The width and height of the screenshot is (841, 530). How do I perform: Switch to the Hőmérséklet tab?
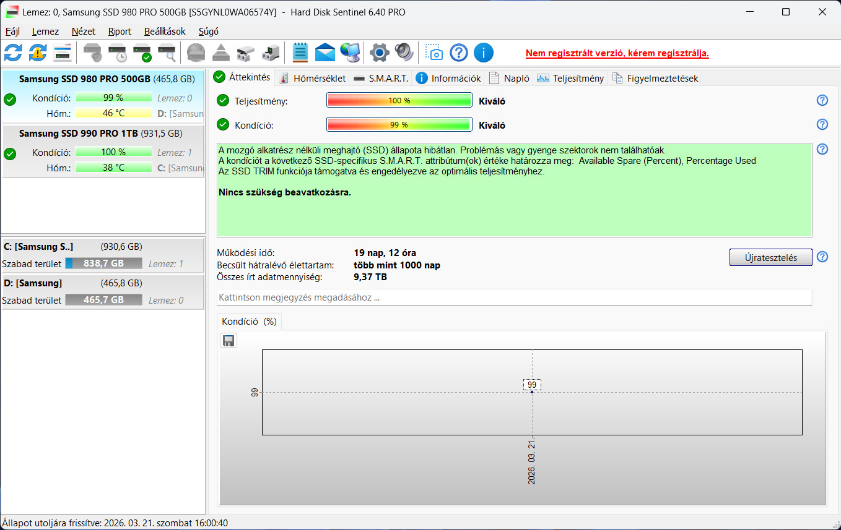312,78
